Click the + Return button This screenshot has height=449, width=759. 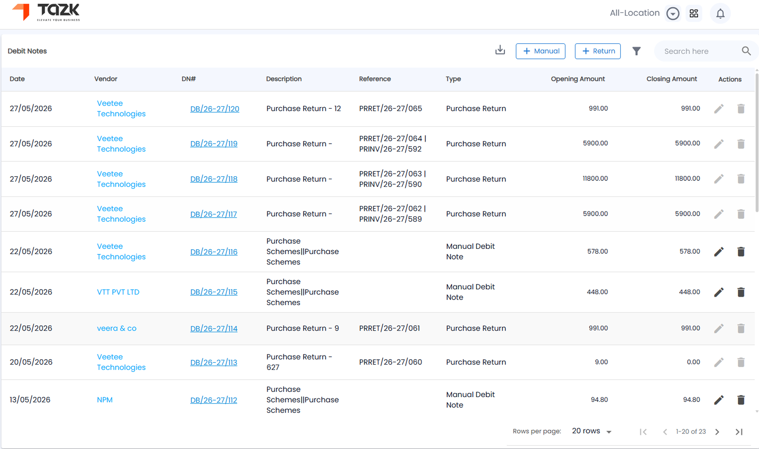(597, 51)
